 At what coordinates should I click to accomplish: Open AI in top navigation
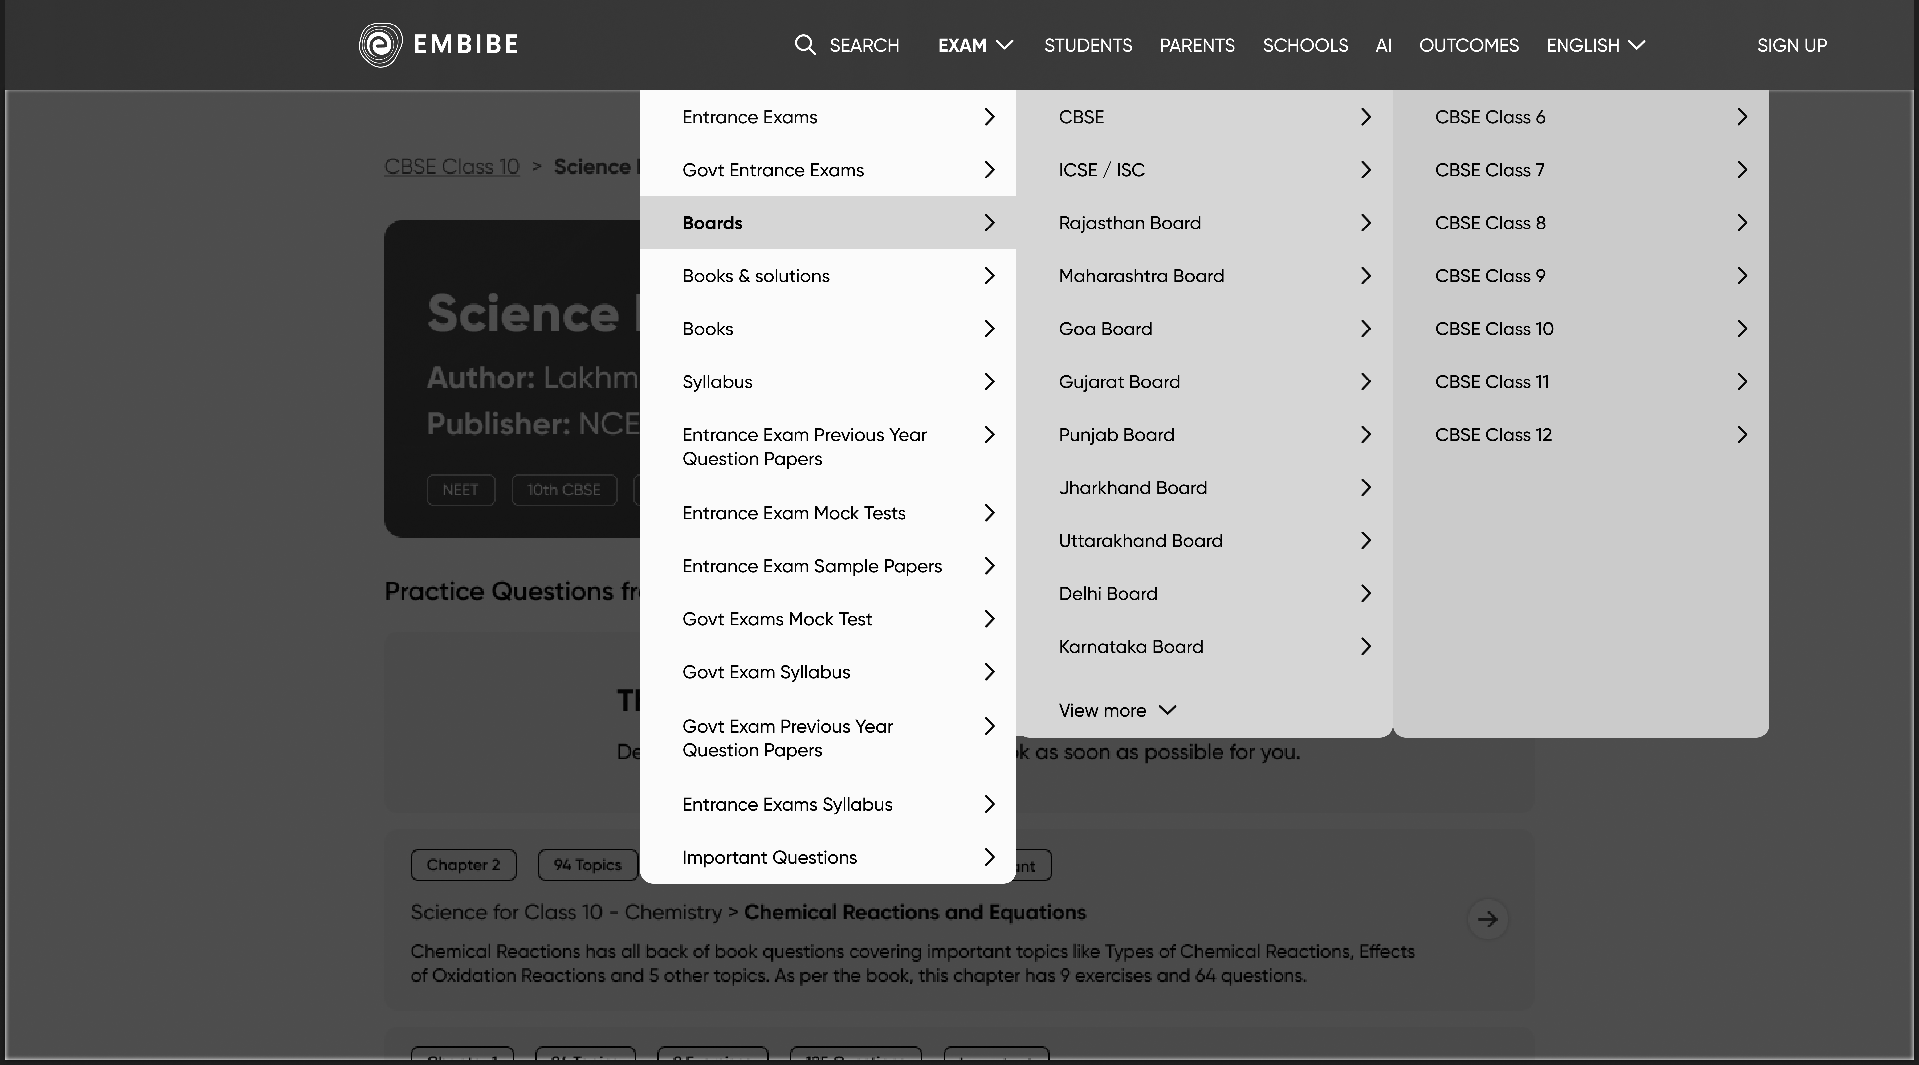click(1383, 45)
